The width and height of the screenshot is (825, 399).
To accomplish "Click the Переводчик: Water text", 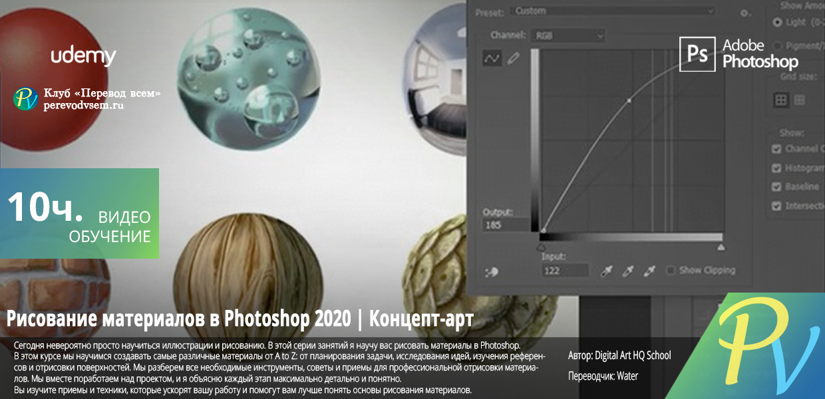I will 603,376.
